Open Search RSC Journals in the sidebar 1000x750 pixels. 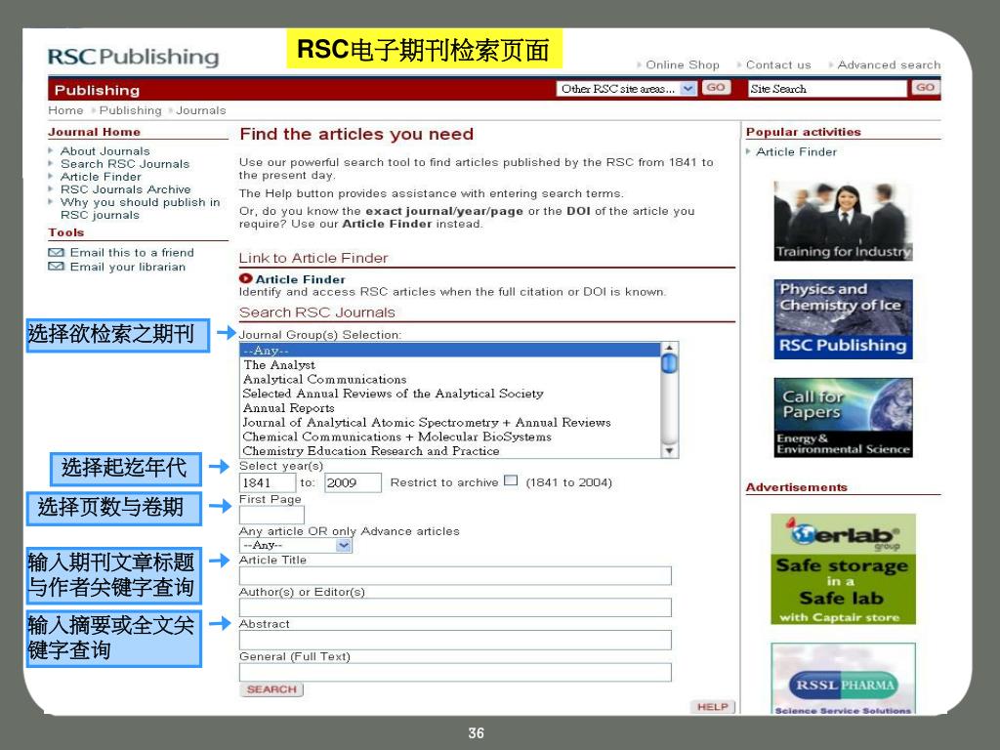coord(125,164)
